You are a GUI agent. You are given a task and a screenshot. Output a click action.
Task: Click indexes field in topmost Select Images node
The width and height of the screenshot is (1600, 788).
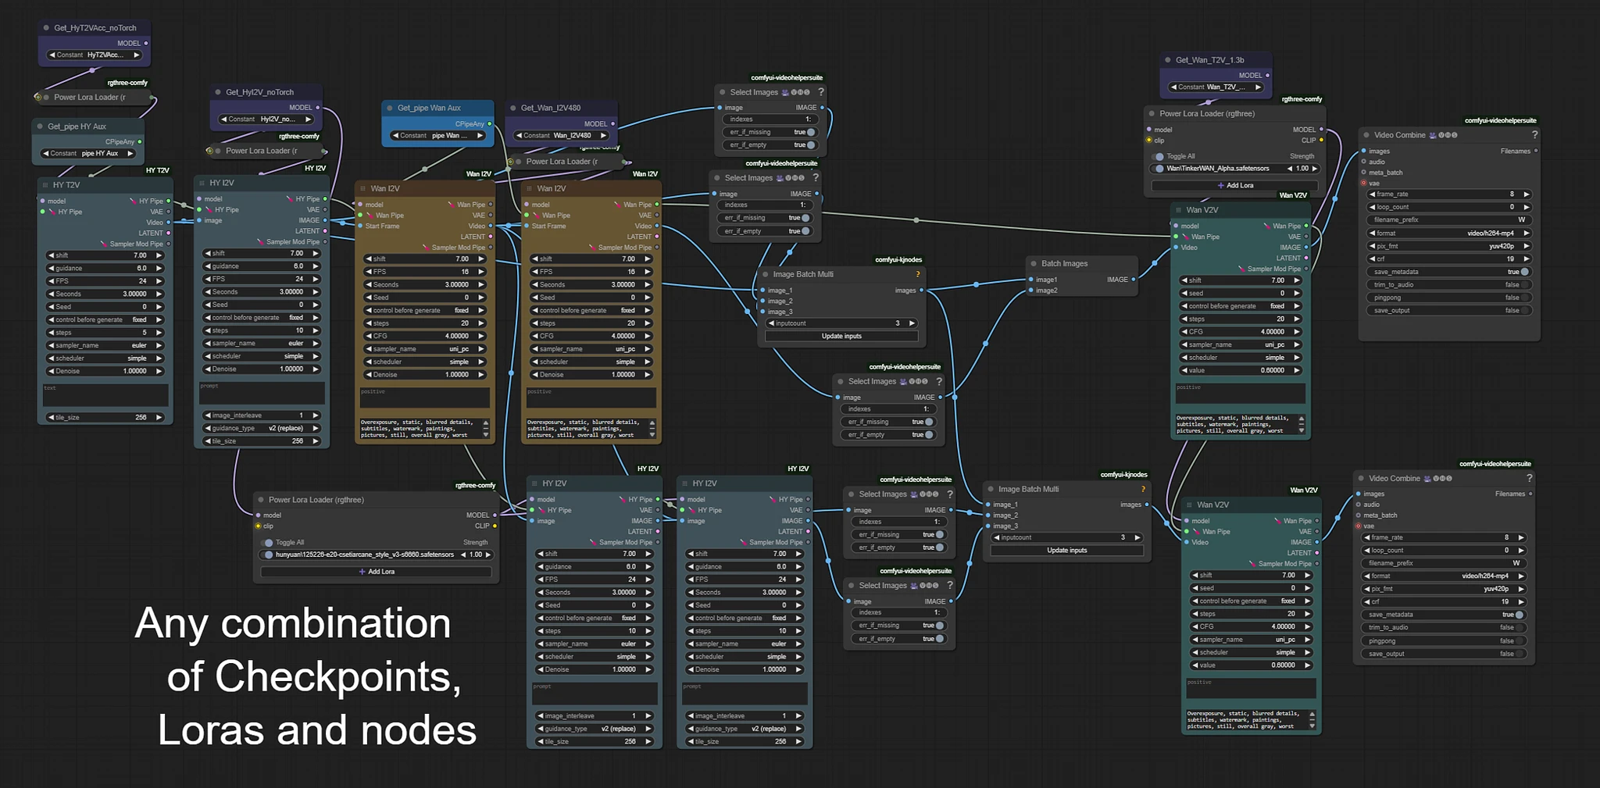coord(771,119)
